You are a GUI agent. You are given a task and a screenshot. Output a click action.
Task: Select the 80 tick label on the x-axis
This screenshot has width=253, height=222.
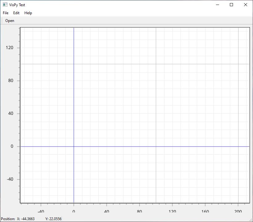click(x=139, y=211)
